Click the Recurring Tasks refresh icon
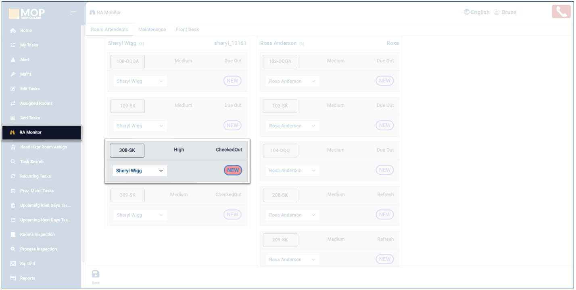Viewport: 576px width, 290px height. [x=13, y=176]
